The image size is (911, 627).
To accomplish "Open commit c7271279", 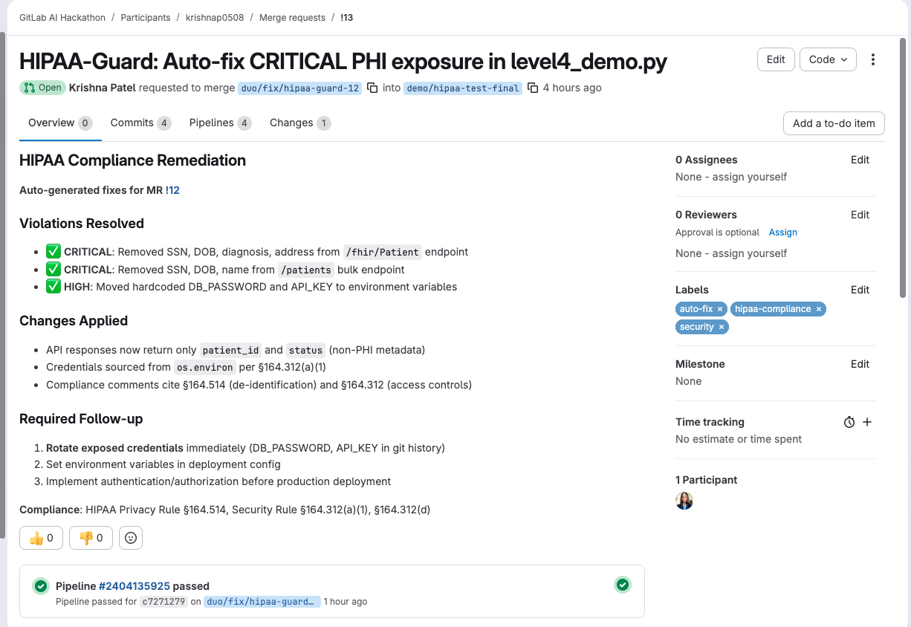I will (x=163, y=602).
